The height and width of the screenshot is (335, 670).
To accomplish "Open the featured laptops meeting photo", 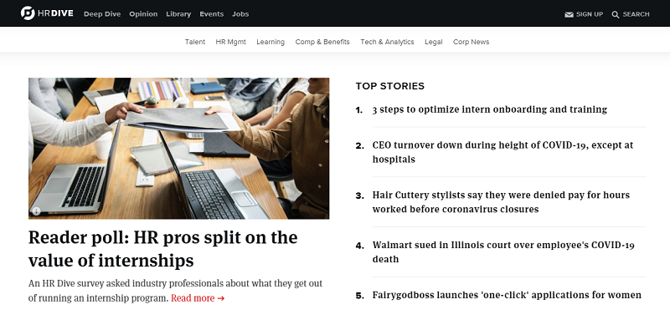I will click(178, 149).
